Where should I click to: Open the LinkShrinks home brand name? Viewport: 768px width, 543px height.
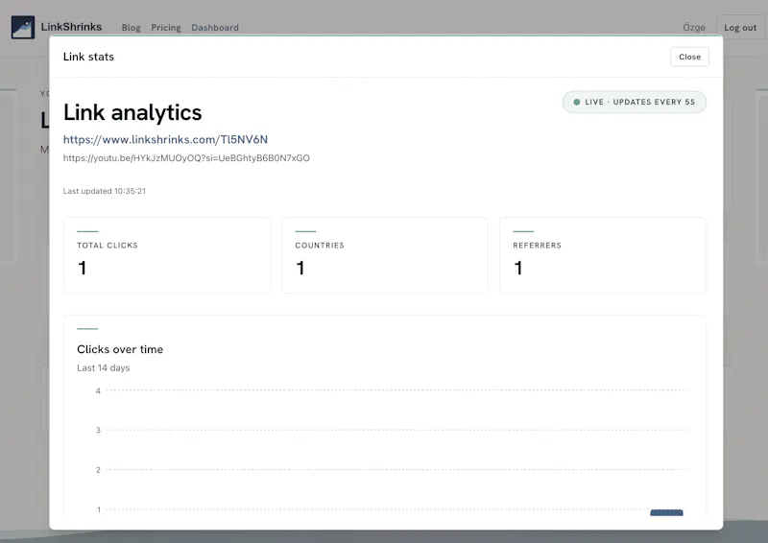tap(71, 27)
